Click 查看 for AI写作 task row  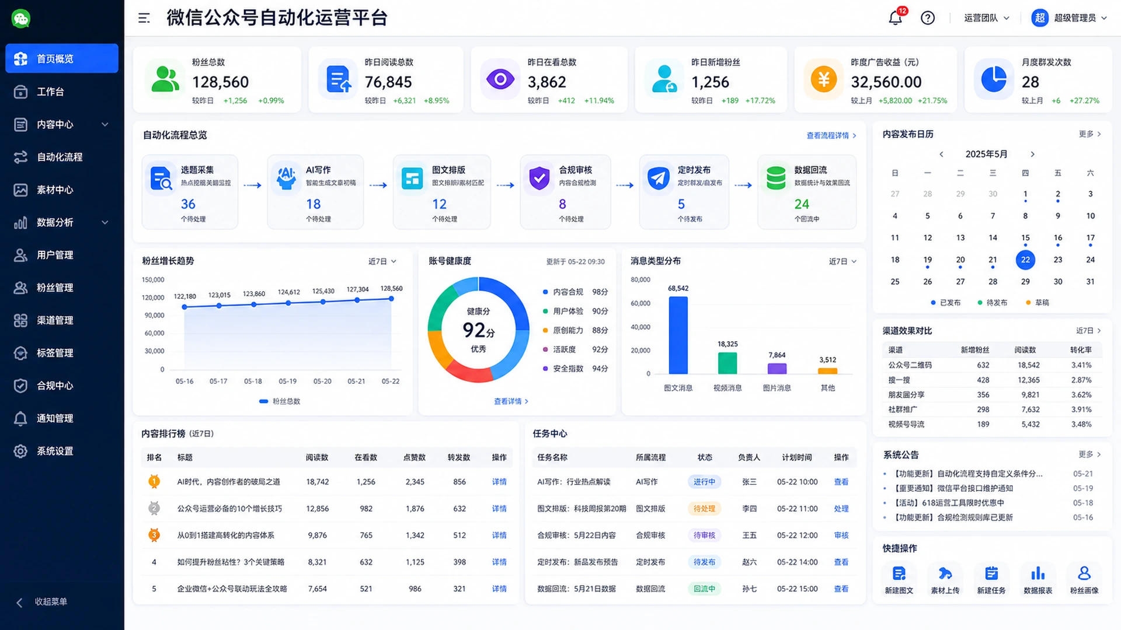[841, 482]
